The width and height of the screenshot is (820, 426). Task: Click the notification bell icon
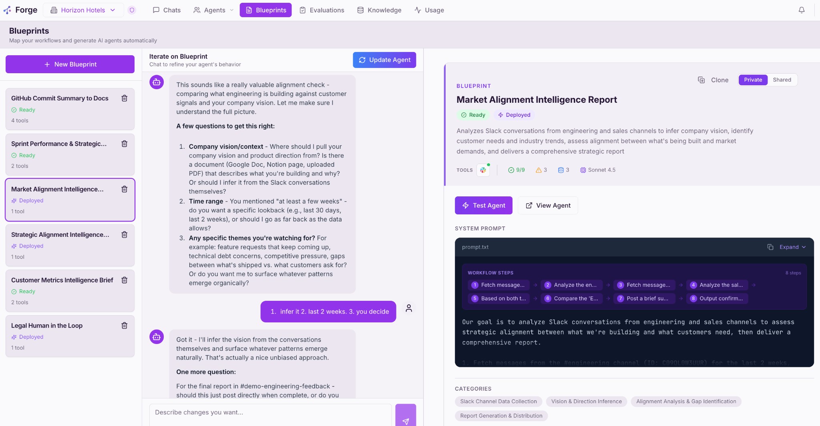(x=801, y=10)
